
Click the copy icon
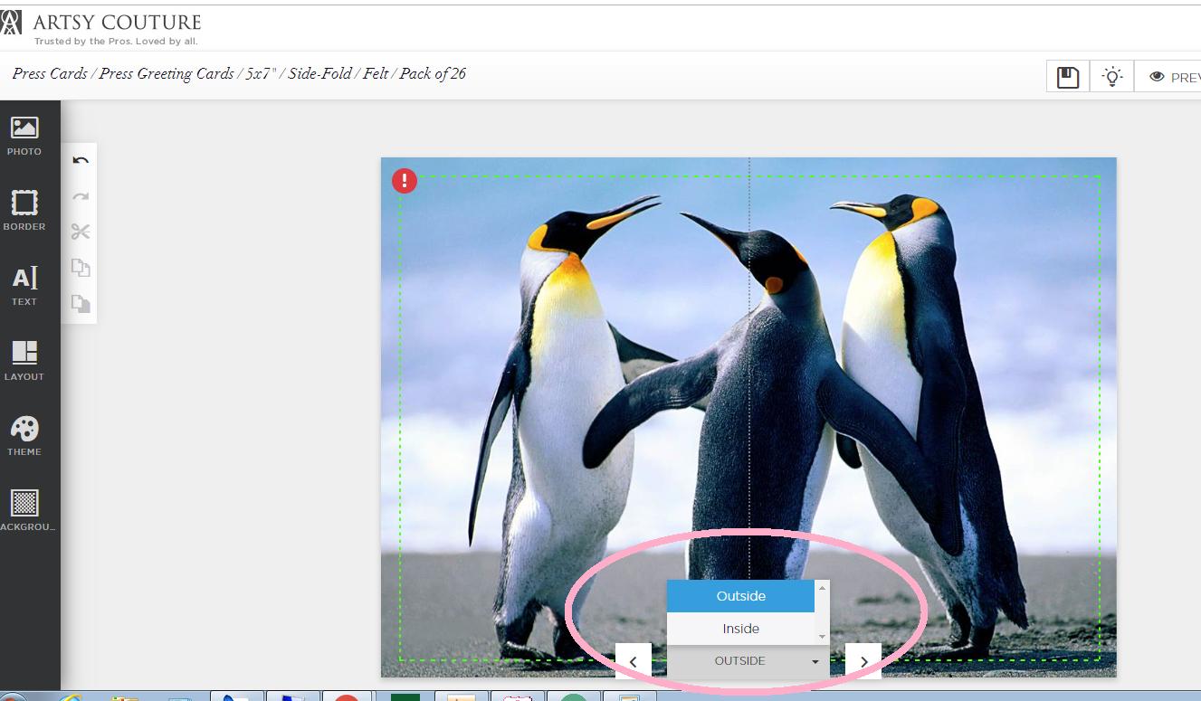pyautogui.click(x=81, y=268)
